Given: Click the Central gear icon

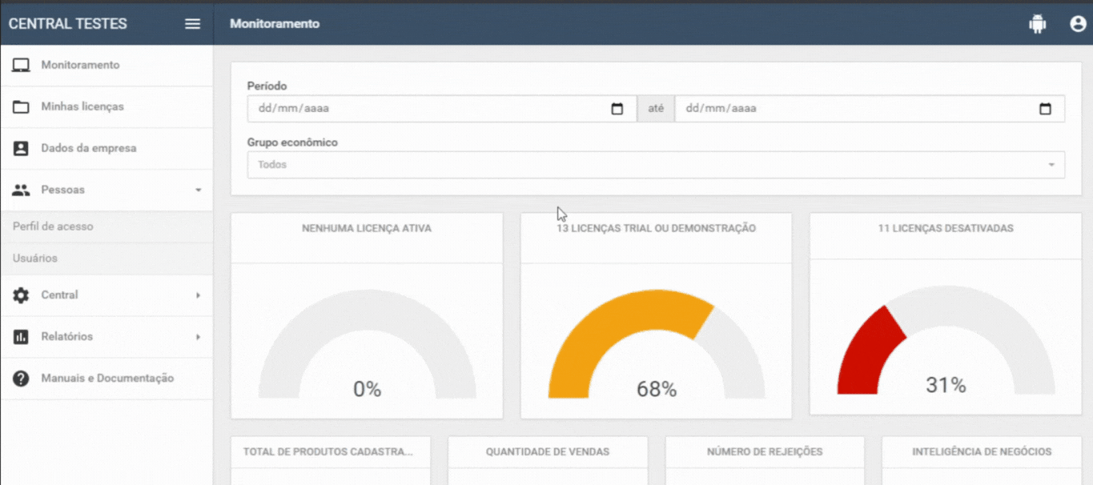Looking at the screenshot, I should (x=21, y=295).
